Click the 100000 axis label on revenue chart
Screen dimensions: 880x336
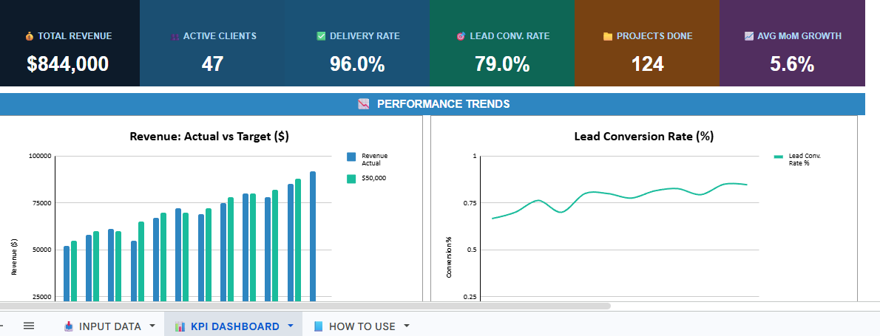pos(40,157)
